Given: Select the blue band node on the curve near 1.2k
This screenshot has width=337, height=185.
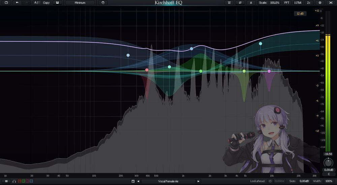Looking at the screenshot, I should [191, 49].
